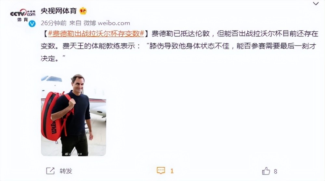Click the repost arrow icon
The height and width of the screenshot is (181, 325).
tap(50, 171)
